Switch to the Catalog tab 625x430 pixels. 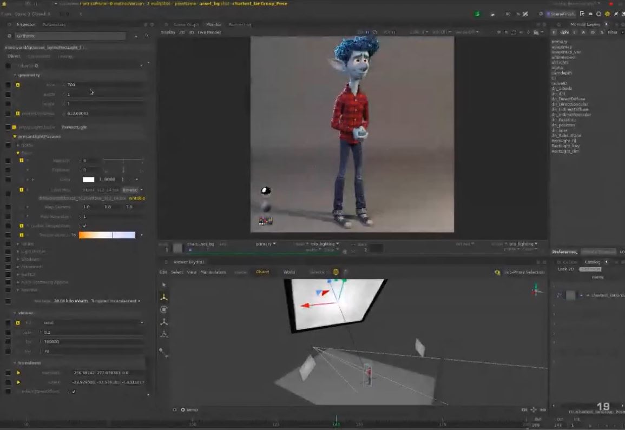pos(593,262)
